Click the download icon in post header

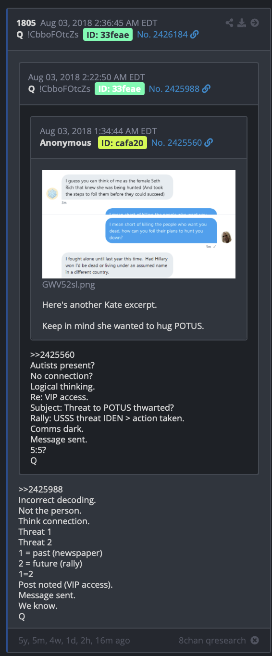pos(242,23)
